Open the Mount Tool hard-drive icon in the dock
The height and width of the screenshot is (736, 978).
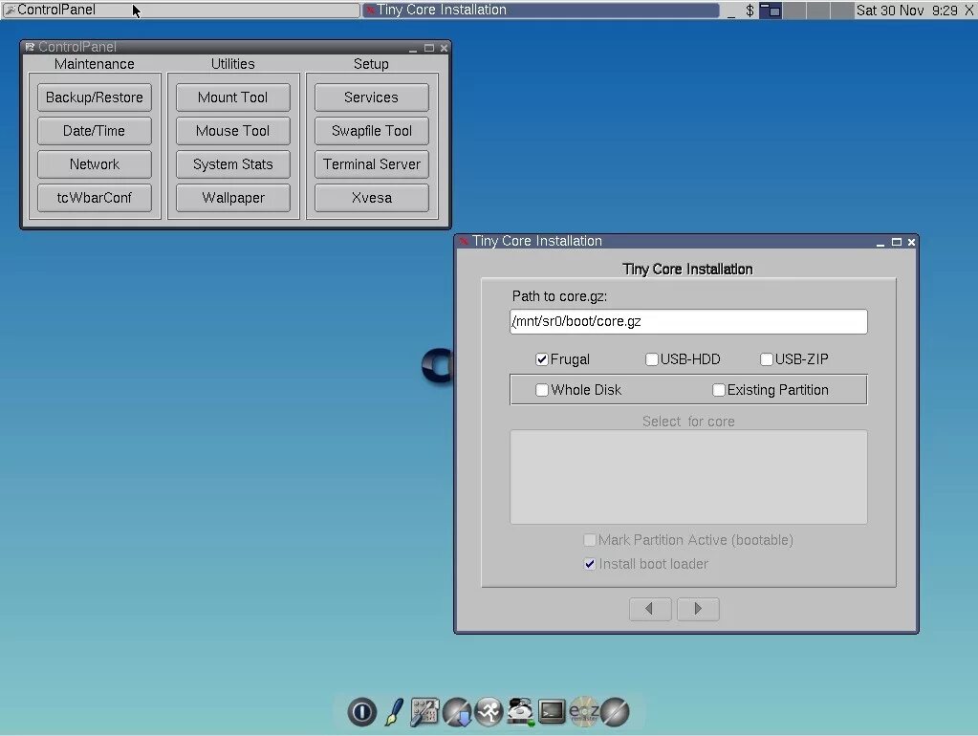pos(521,712)
